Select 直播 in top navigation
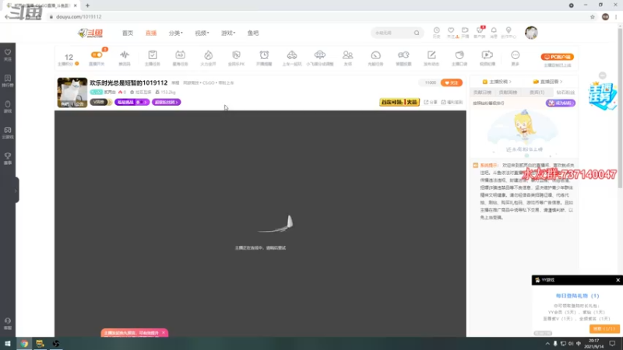This screenshot has width=623, height=350. coord(151,33)
